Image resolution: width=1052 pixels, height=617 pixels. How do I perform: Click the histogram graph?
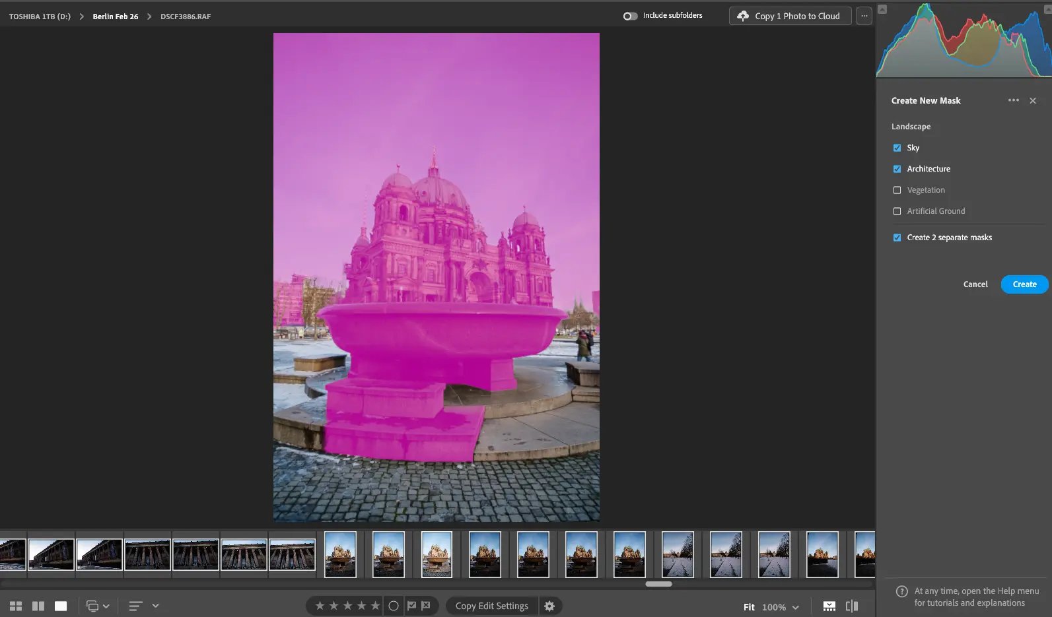point(964,40)
